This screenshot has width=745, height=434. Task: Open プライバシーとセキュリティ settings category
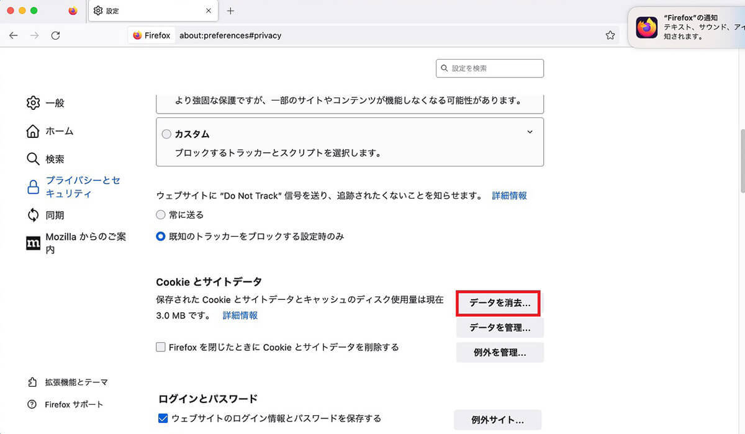pyautogui.click(x=73, y=187)
